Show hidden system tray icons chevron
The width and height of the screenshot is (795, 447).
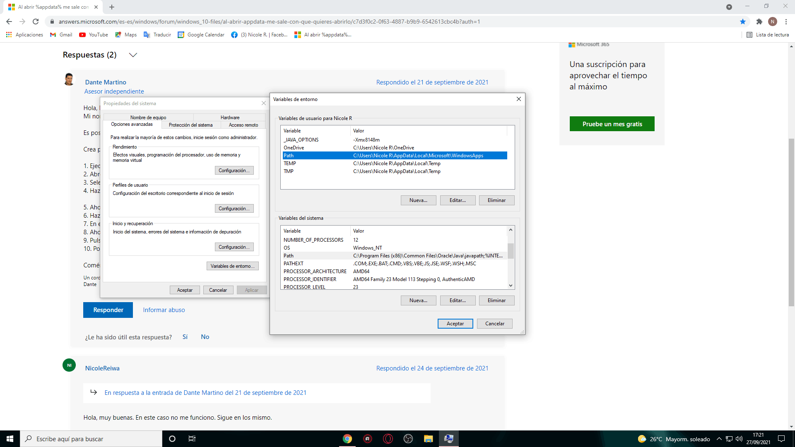pyautogui.click(x=719, y=439)
